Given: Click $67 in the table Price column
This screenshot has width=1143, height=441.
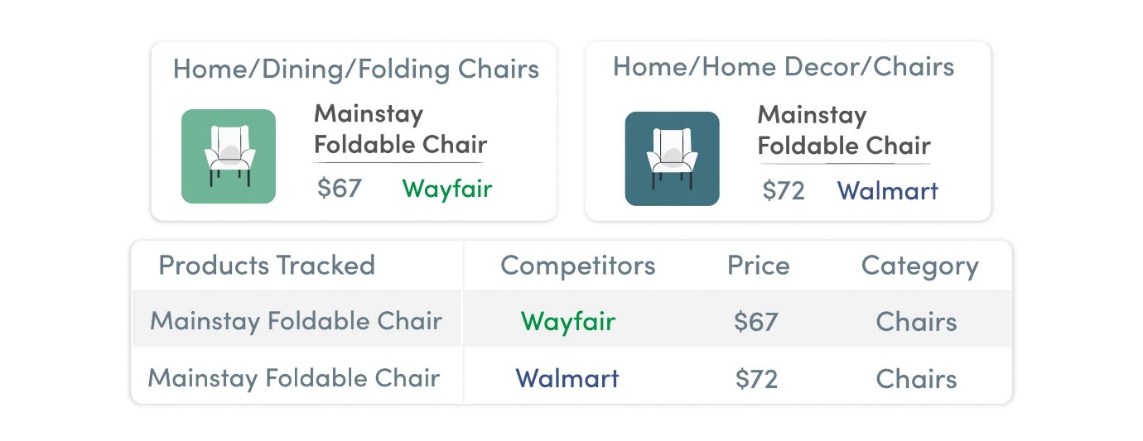Looking at the screenshot, I should [756, 321].
